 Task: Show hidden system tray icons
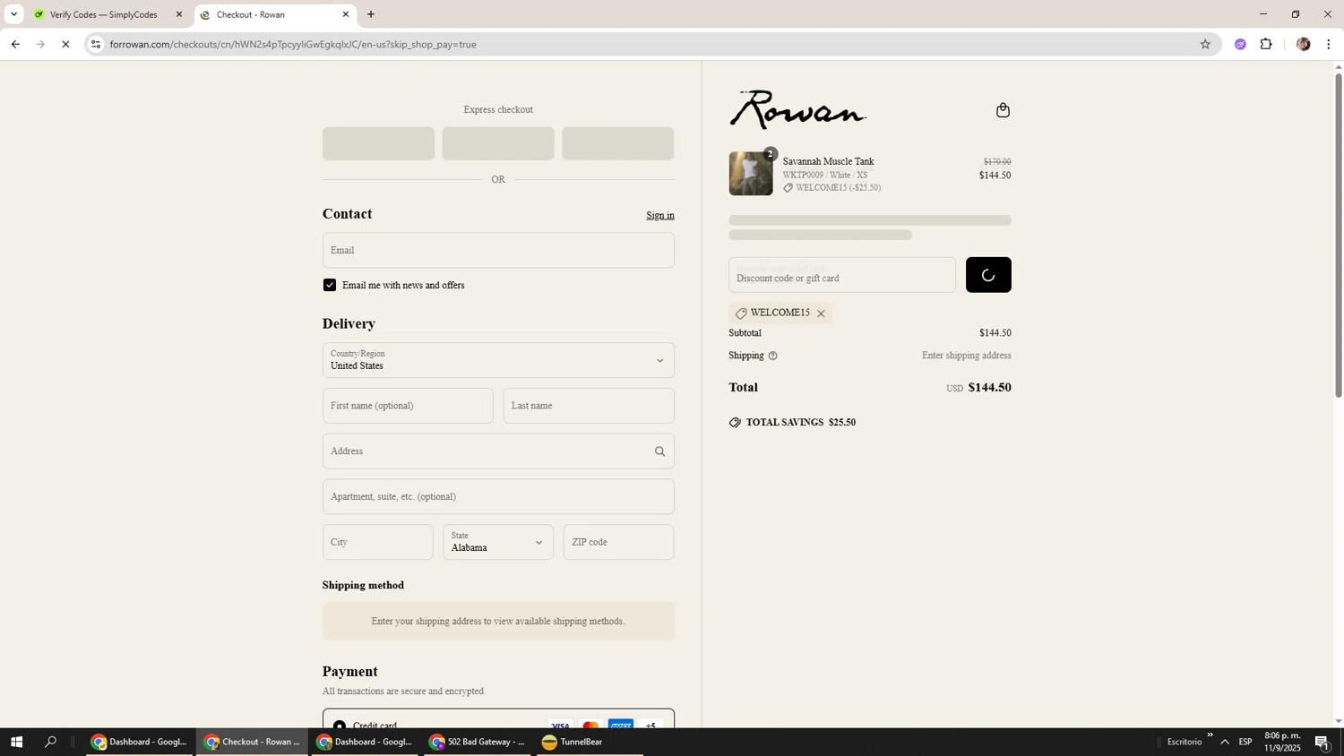click(1225, 742)
